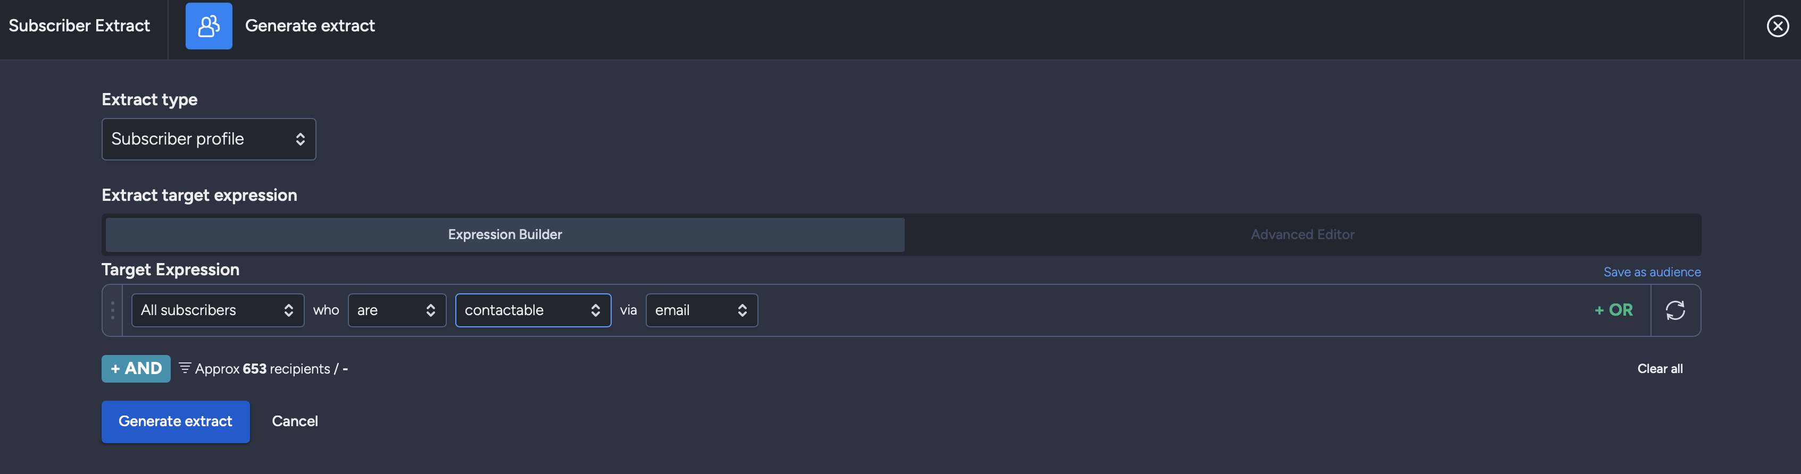Open the All subscribers dropdown
Screen dimensions: 1801x474
click(218, 310)
